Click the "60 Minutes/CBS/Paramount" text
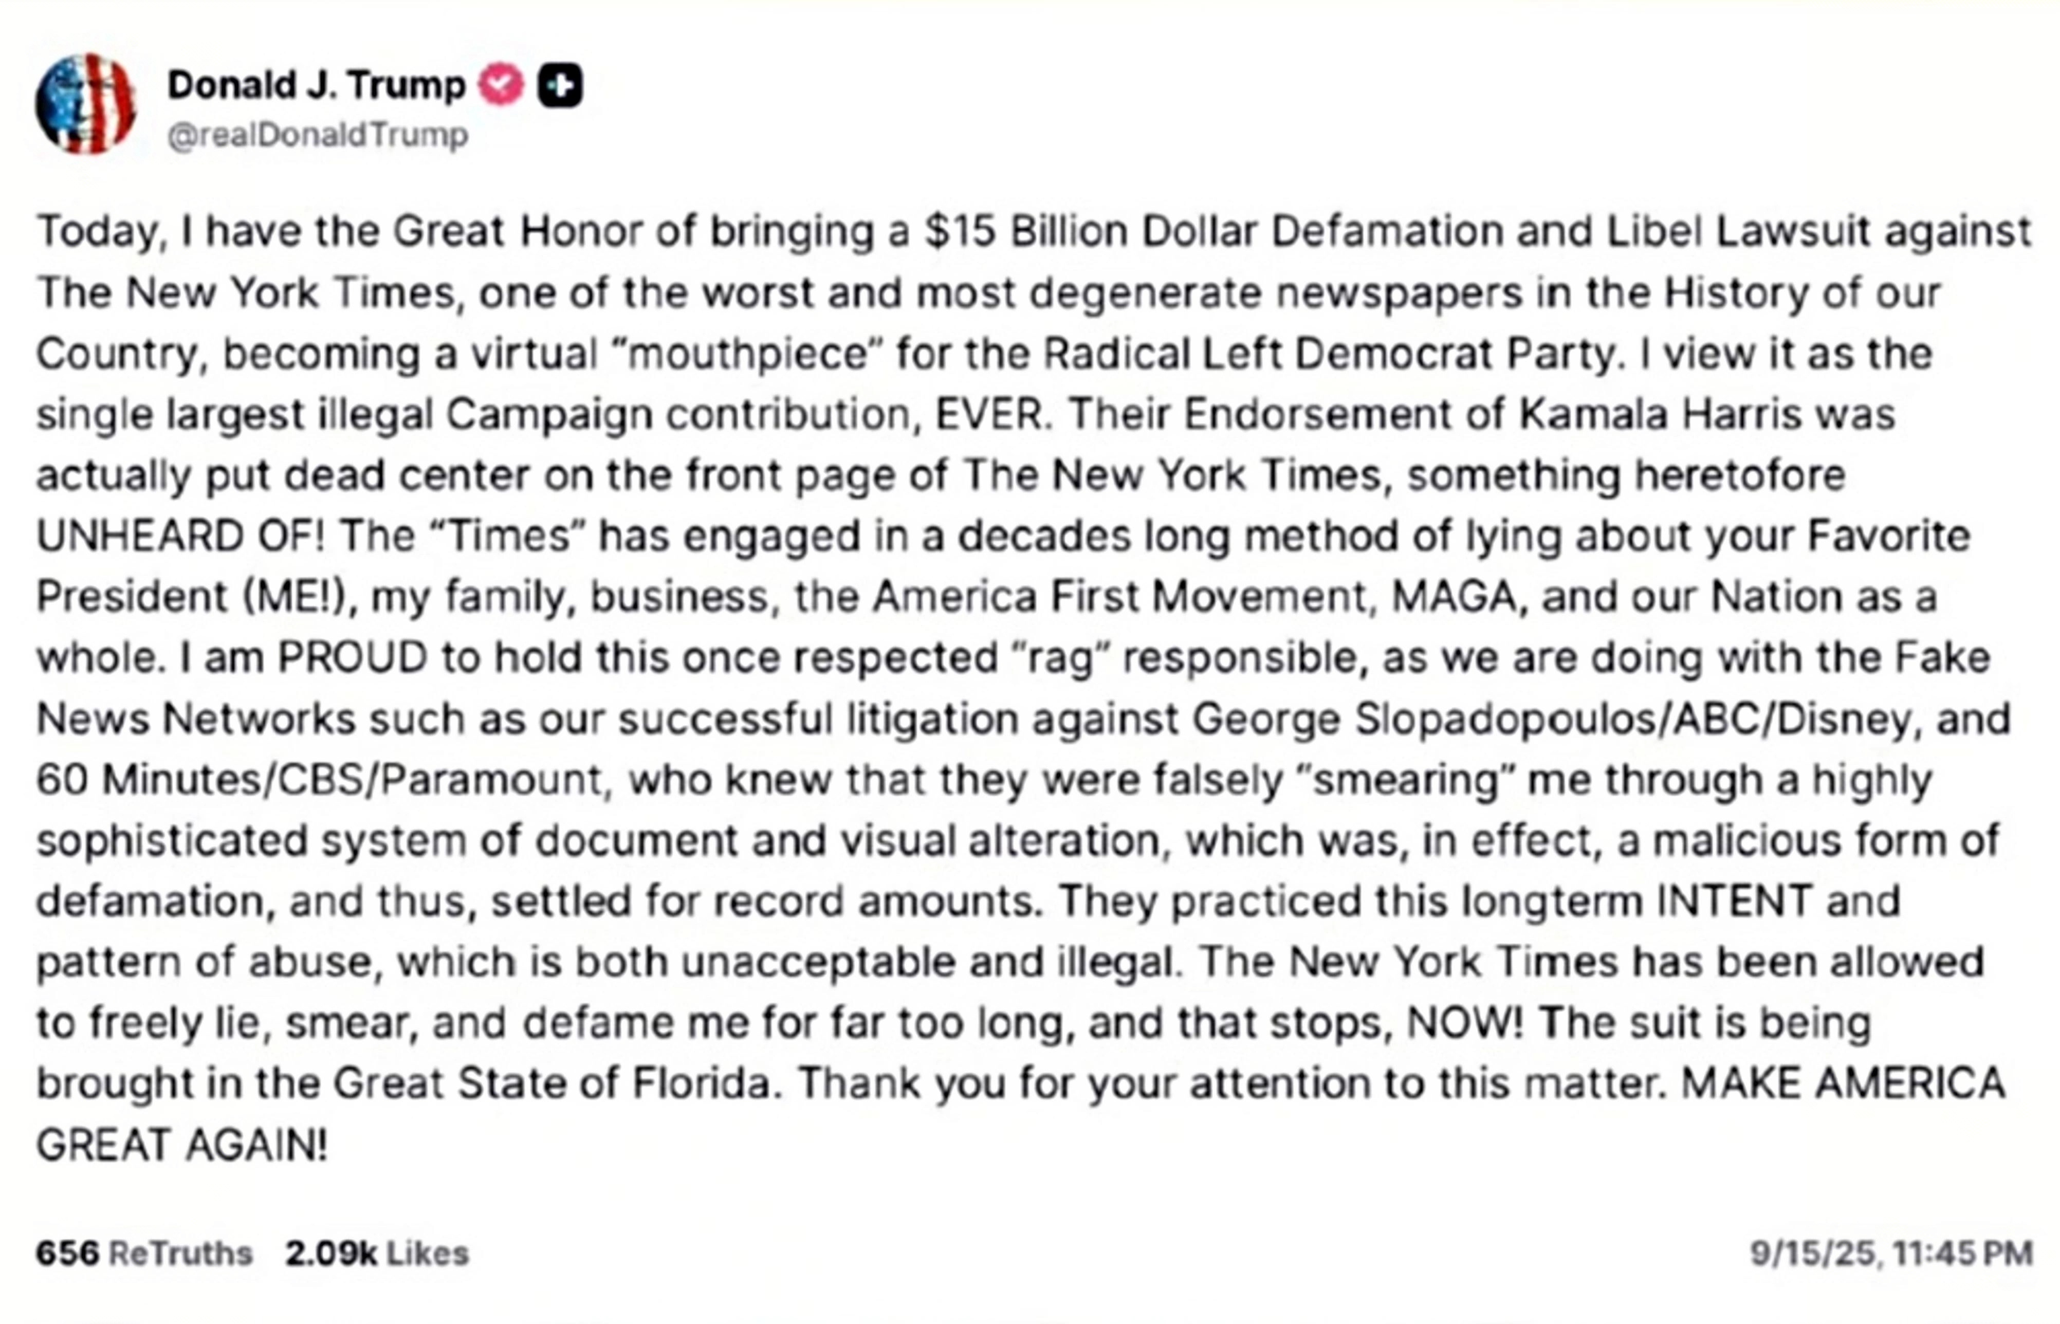The height and width of the screenshot is (1324, 2060). pos(320,781)
